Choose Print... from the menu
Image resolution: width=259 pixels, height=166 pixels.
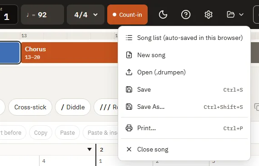(x=184, y=128)
